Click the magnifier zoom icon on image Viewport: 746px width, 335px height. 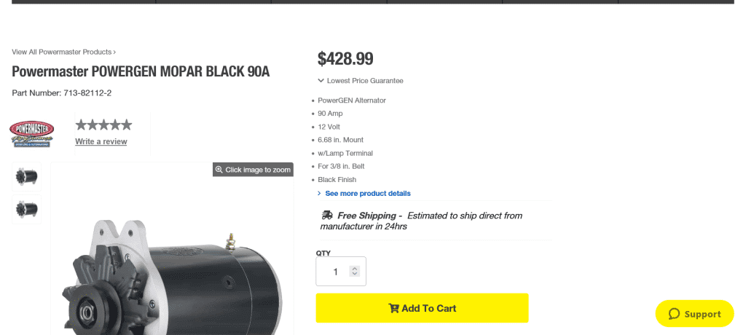[219, 170]
